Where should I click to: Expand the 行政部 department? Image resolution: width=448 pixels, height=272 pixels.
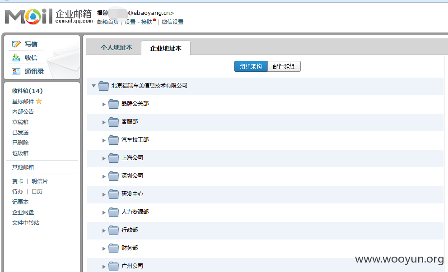pos(104,231)
